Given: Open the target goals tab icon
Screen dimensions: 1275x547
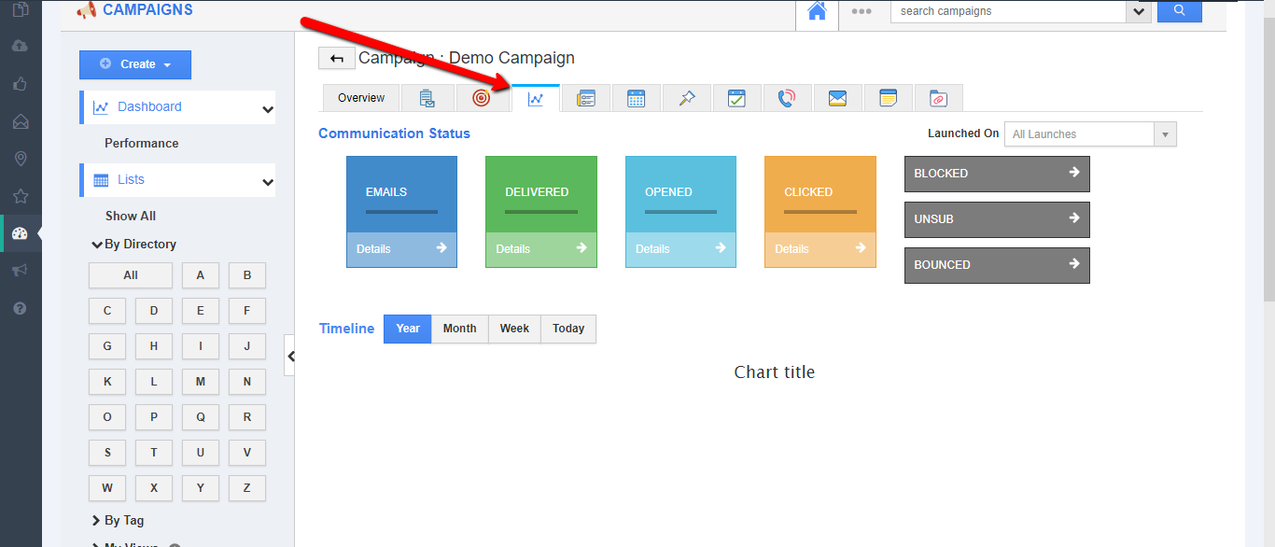Looking at the screenshot, I should (481, 98).
